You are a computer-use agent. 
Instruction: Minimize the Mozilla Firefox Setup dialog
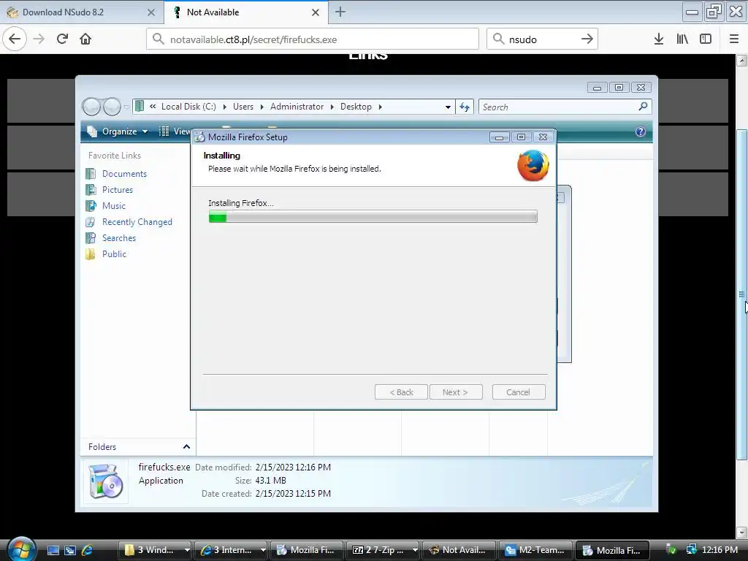pos(499,137)
